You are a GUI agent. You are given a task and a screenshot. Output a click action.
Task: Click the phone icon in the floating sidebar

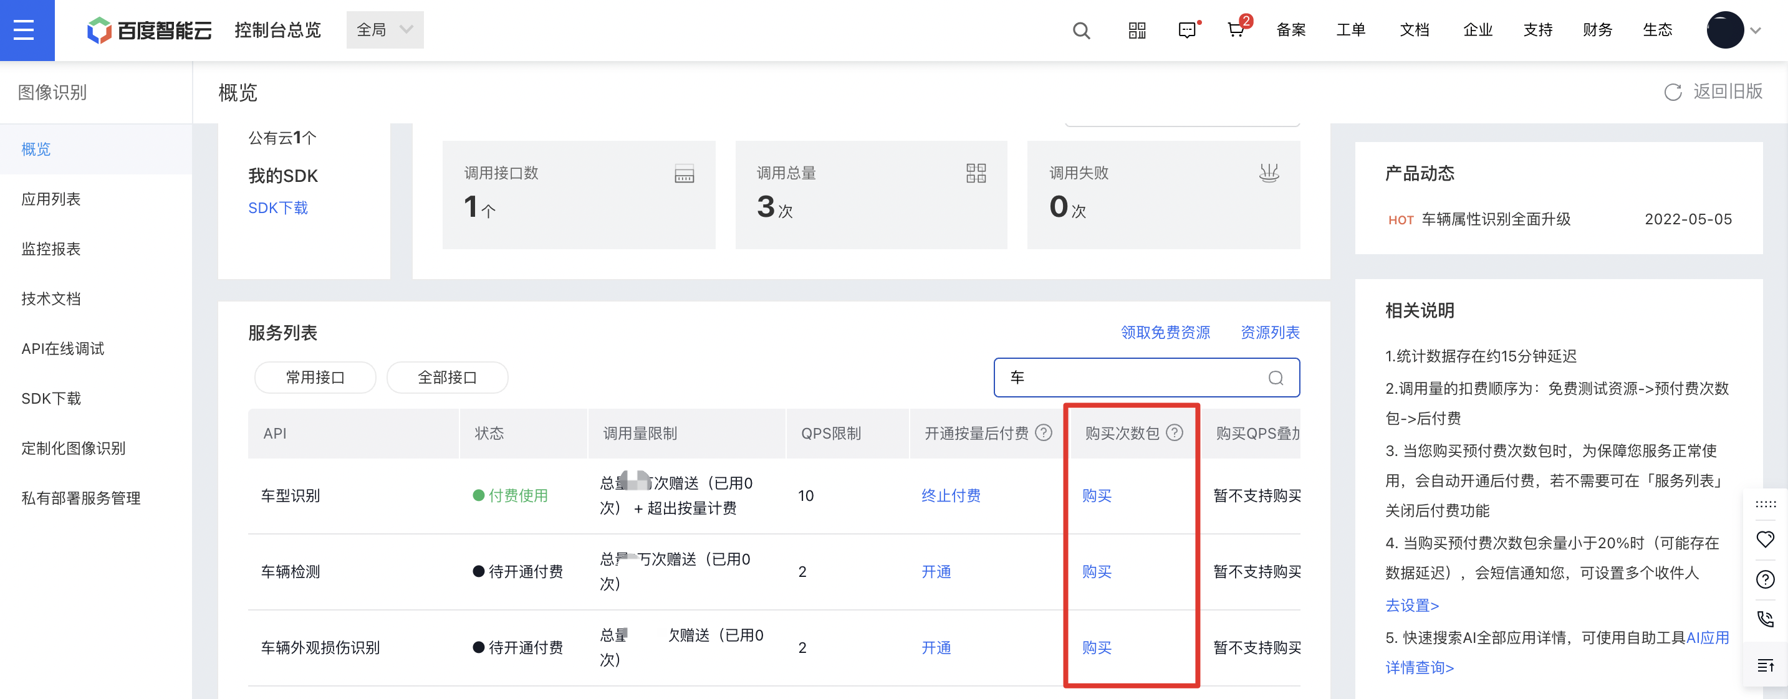(1765, 619)
